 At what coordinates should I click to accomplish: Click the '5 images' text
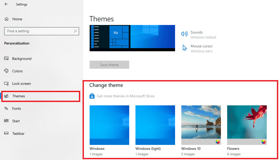188,154
